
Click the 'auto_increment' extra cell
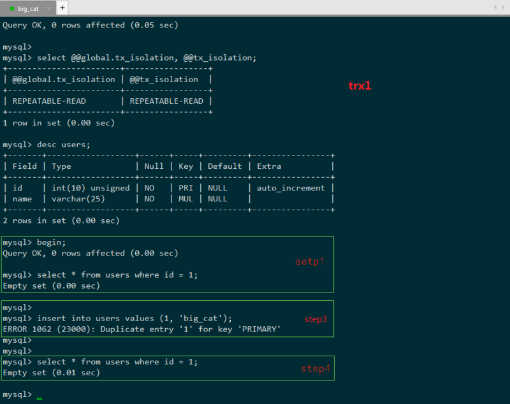click(x=291, y=188)
